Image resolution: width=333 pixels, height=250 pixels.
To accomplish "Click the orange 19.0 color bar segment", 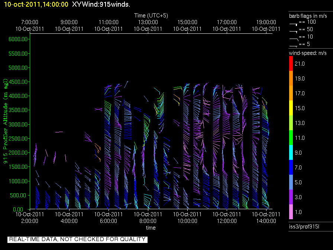I will pos(291,78).
